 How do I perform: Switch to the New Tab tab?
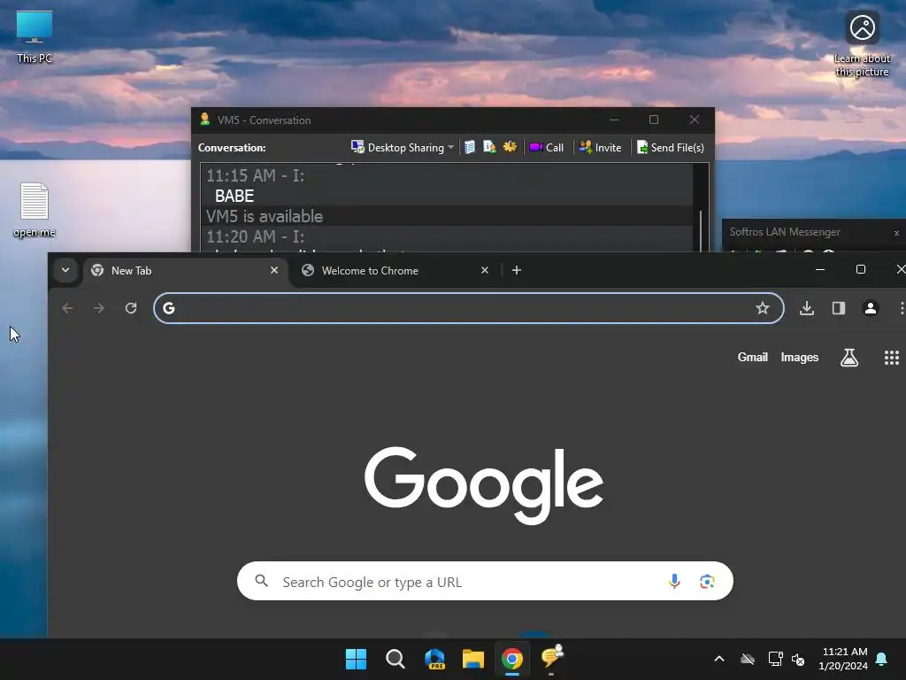[186, 271]
